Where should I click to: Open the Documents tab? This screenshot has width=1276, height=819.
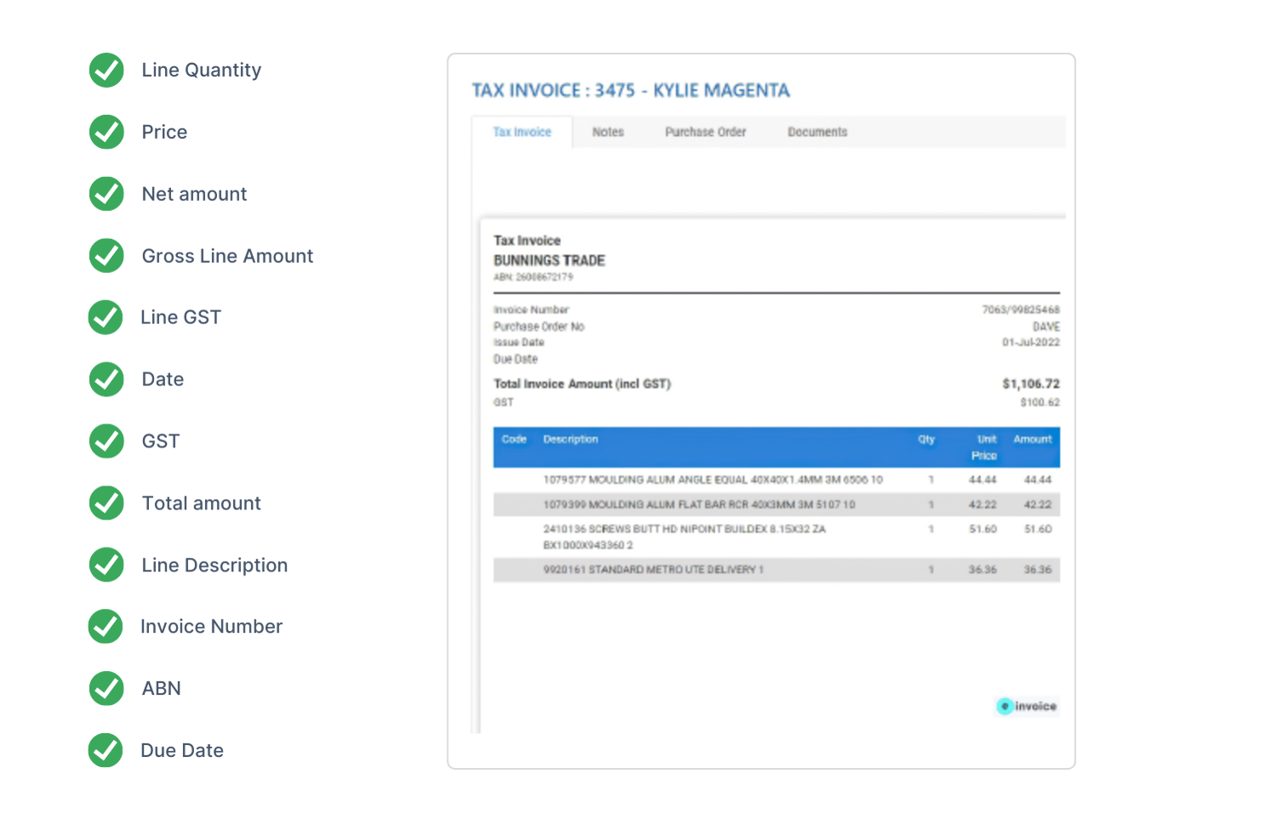tap(816, 132)
